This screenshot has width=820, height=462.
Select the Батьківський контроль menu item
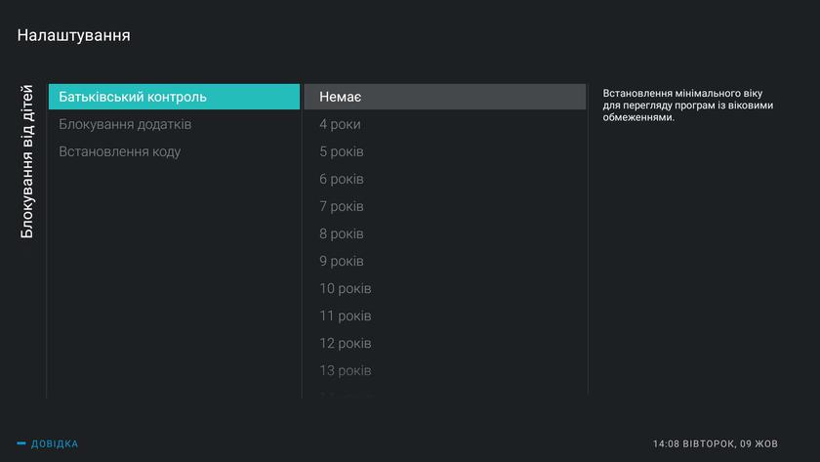pyautogui.click(x=174, y=97)
